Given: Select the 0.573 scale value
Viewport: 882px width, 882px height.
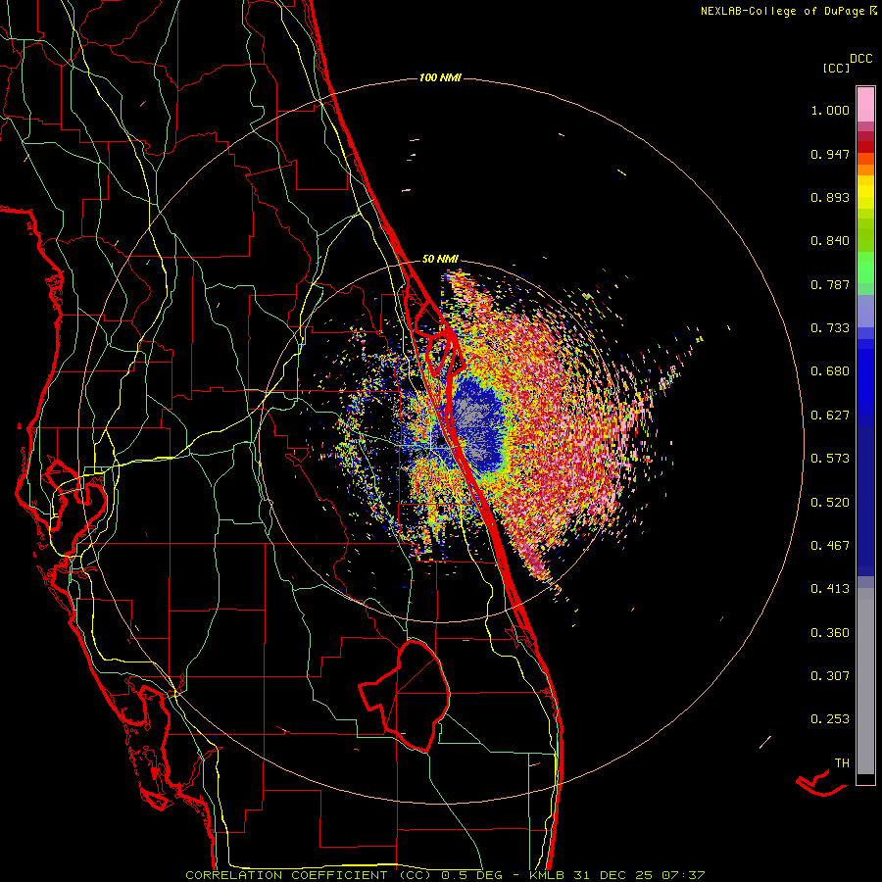Looking at the screenshot, I should click(x=830, y=459).
